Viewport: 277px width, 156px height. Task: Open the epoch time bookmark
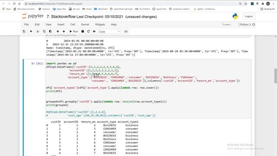(x=159, y=9)
